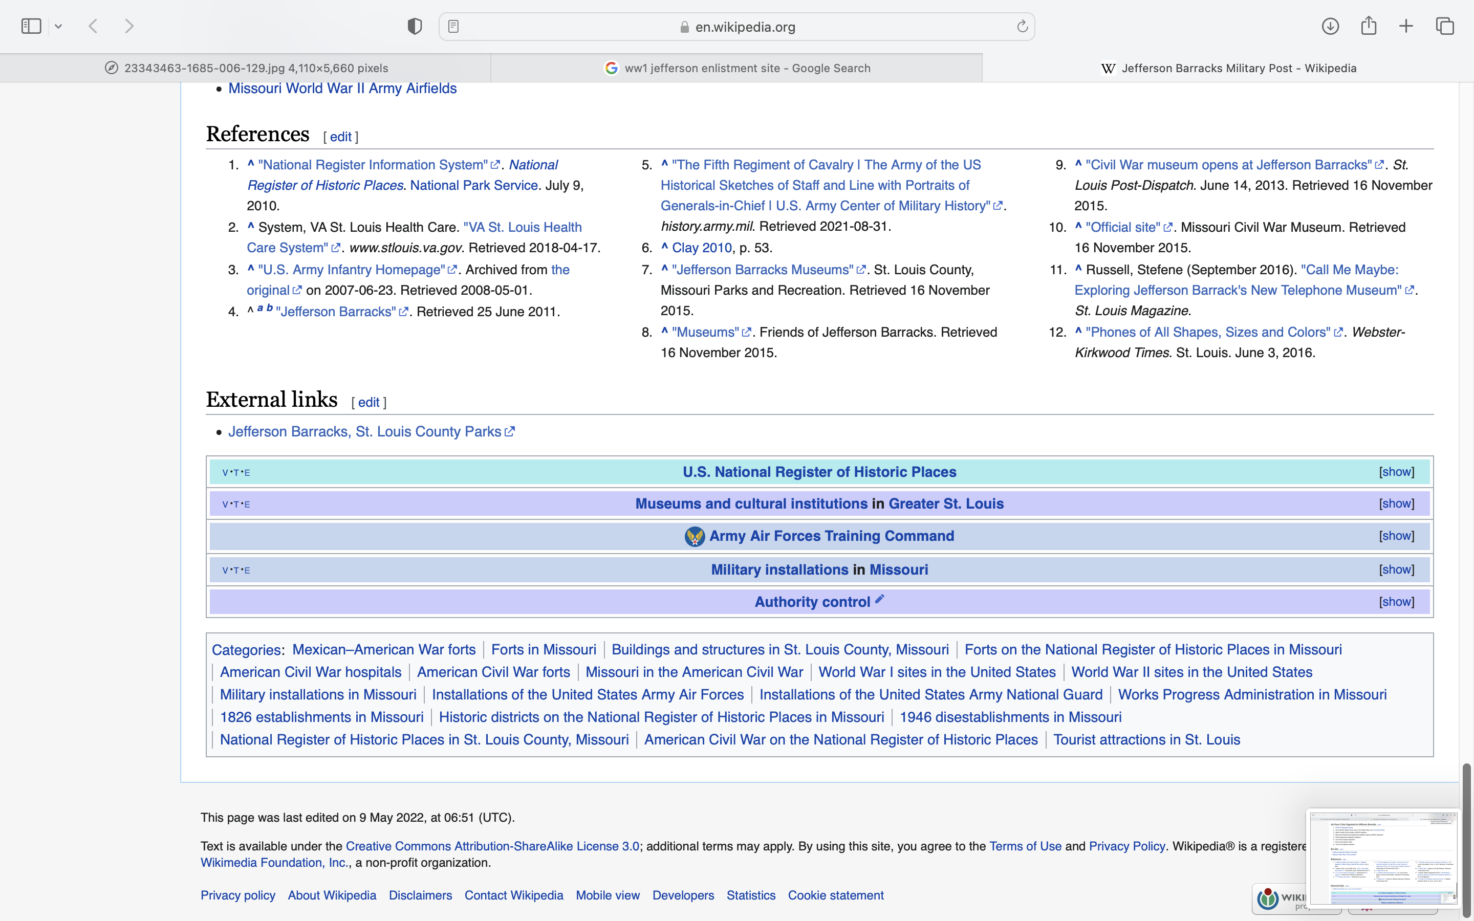1474x921 pixels.
Task: Switch to the Google Search tab
Action: (x=736, y=68)
